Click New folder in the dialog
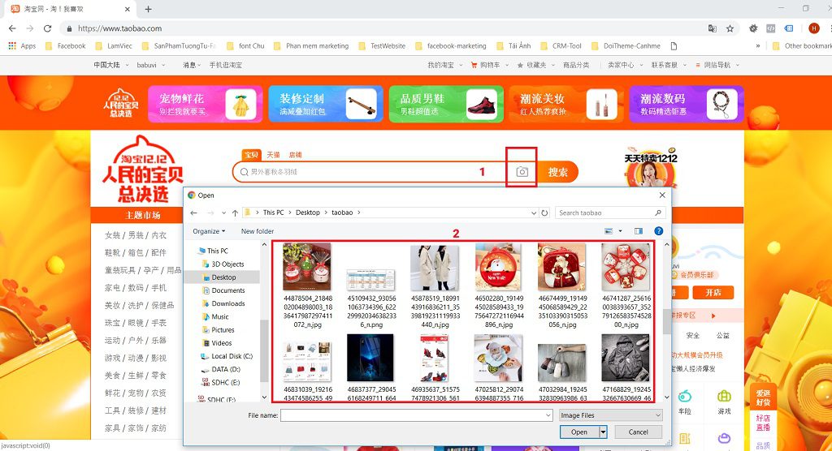832x451 pixels. [x=258, y=231]
